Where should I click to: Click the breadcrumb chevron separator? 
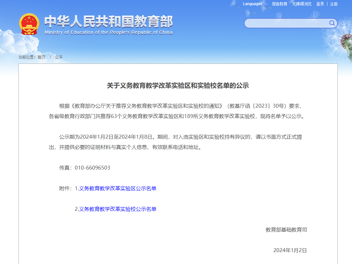coord(50,57)
